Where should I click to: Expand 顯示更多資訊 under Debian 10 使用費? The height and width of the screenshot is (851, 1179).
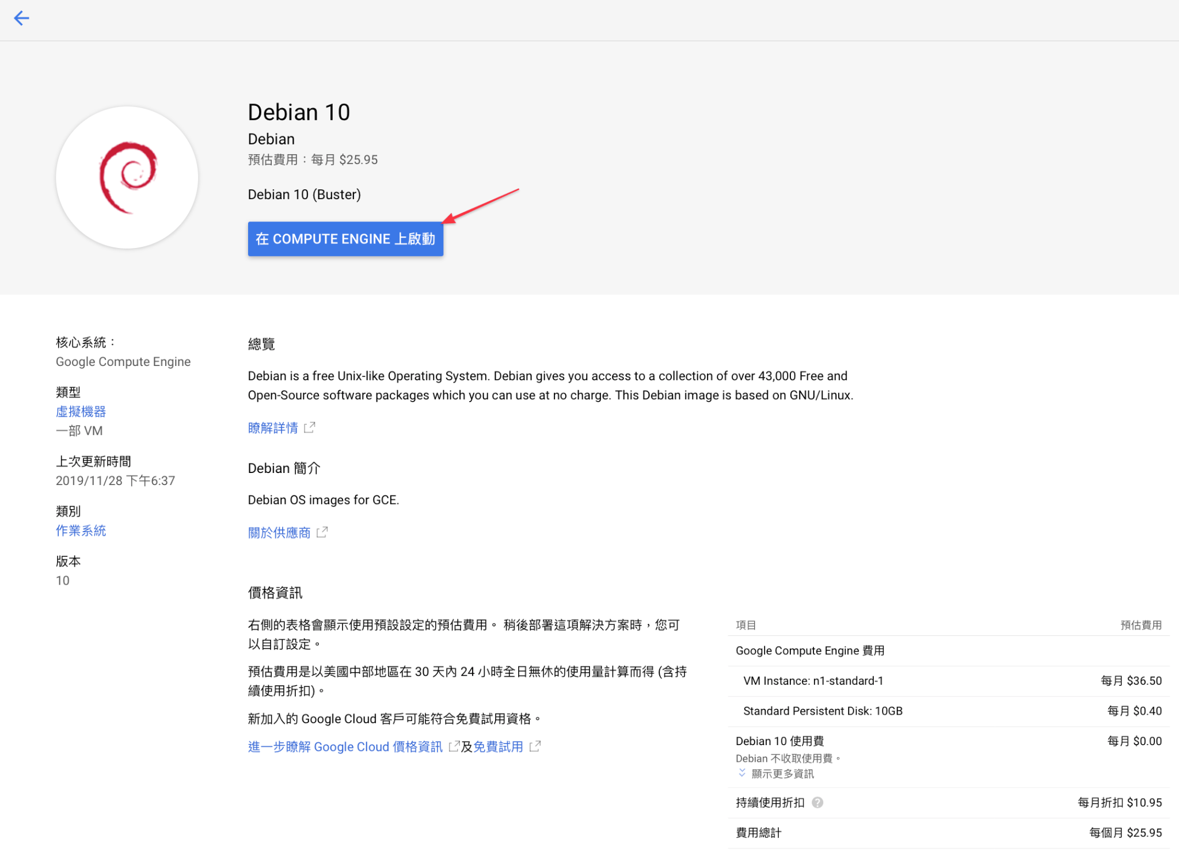tap(776, 773)
